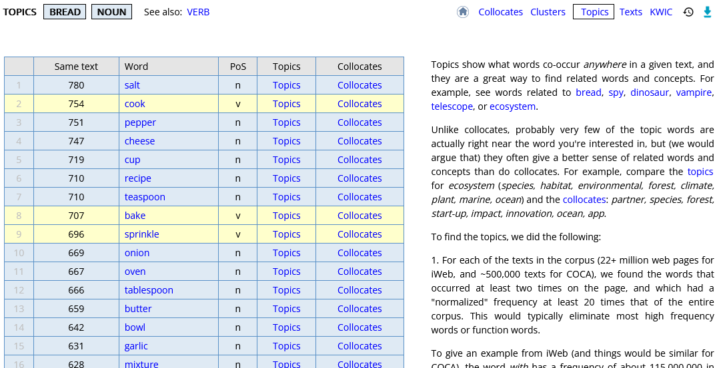The image size is (719, 368).
Task: Open the word link 'onion'
Action: [x=137, y=253]
